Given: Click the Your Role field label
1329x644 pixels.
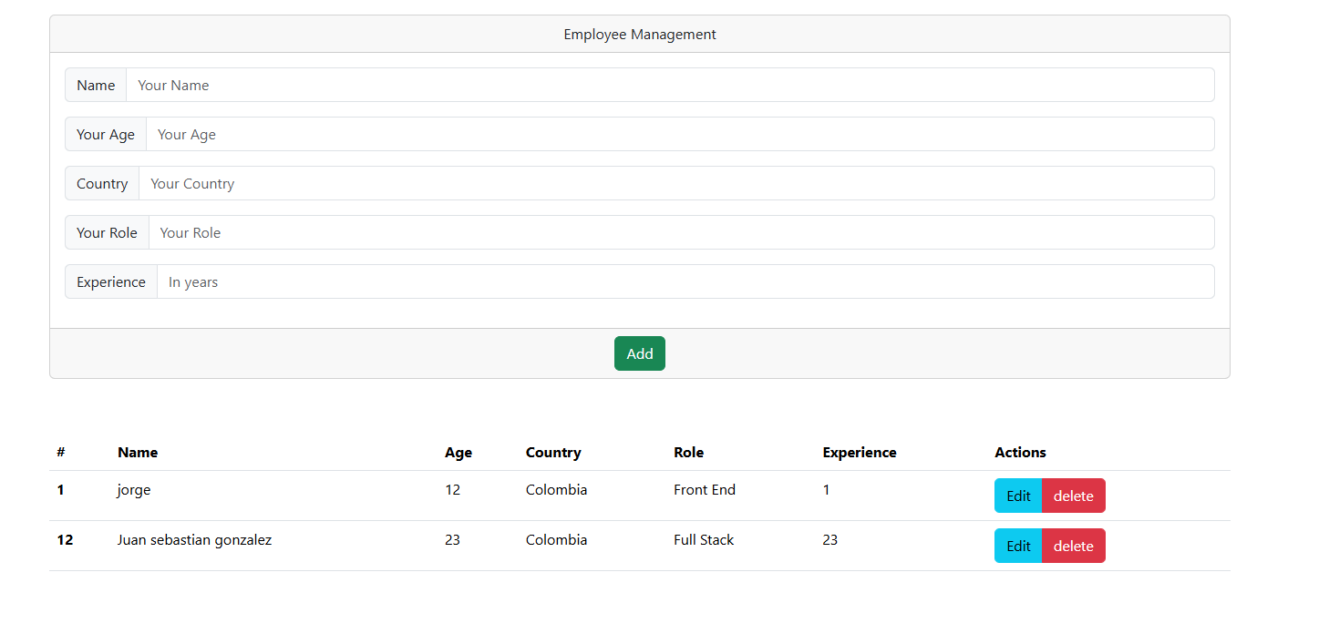Looking at the screenshot, I should (107, 232).
